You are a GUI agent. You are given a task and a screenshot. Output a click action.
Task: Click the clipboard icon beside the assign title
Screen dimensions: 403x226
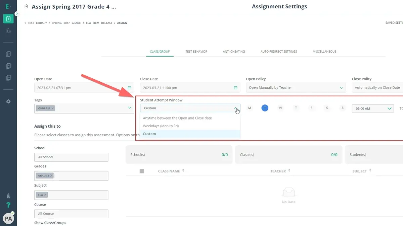[x=26, y=6]
